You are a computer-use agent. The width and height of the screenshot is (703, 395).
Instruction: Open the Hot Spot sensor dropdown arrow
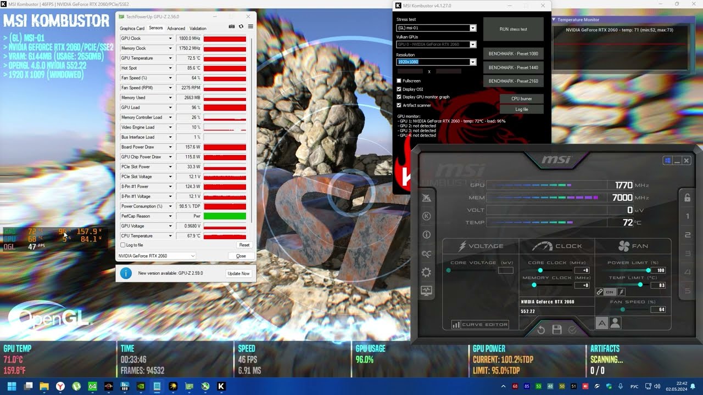(x=170, y=68)
